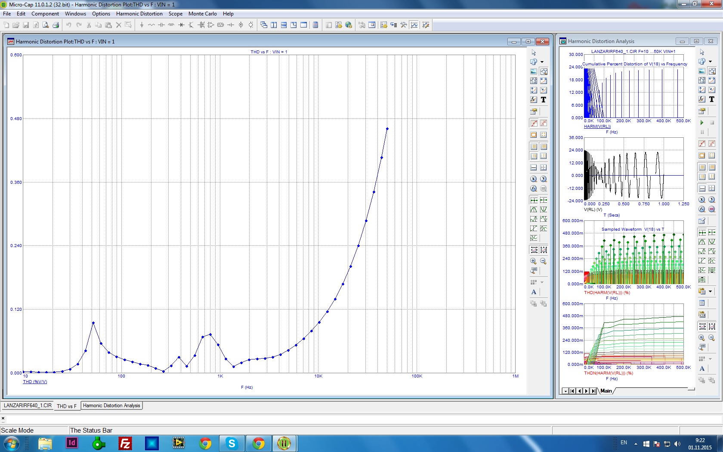Open Print Preview from the toolbar

click(x=46, y=25)
